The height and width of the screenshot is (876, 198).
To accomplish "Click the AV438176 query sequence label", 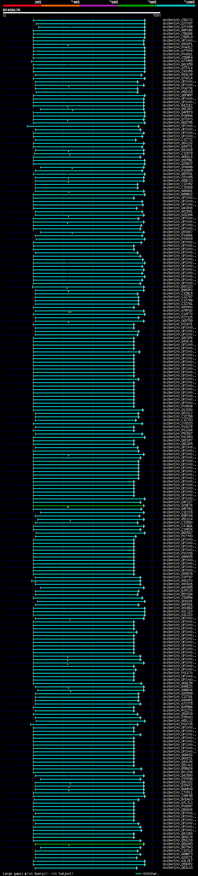I will (x=11, y=10).
